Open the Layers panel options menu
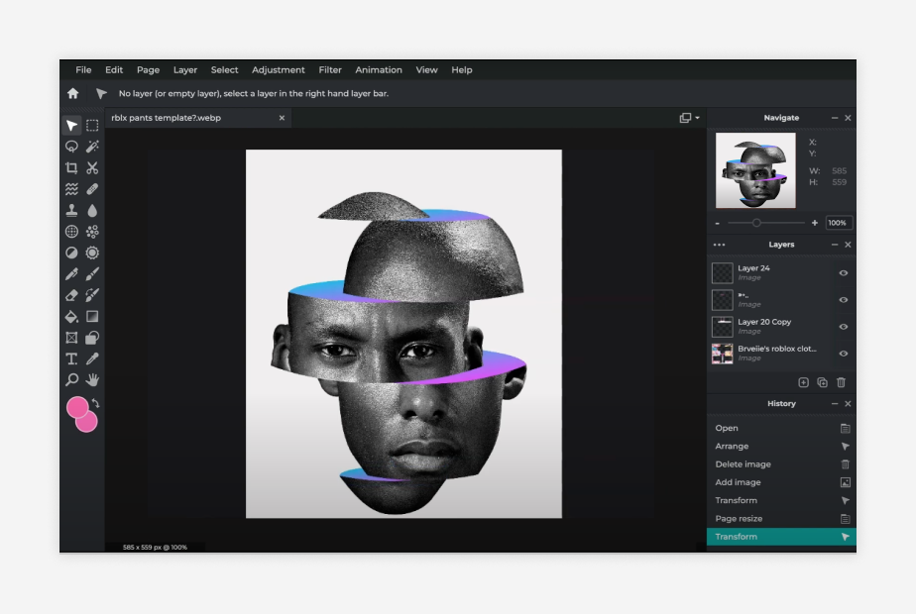The image size is (916, 614). pos(719,245)
